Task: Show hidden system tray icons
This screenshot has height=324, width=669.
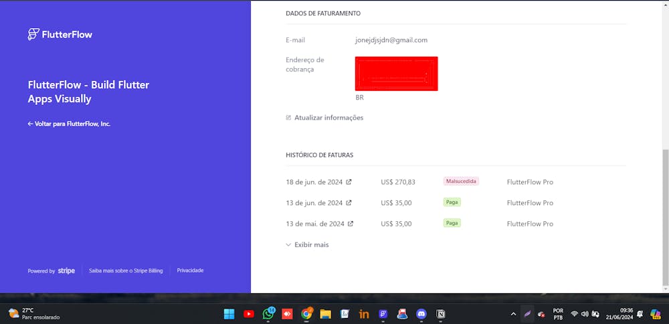Action: [513, 314]
